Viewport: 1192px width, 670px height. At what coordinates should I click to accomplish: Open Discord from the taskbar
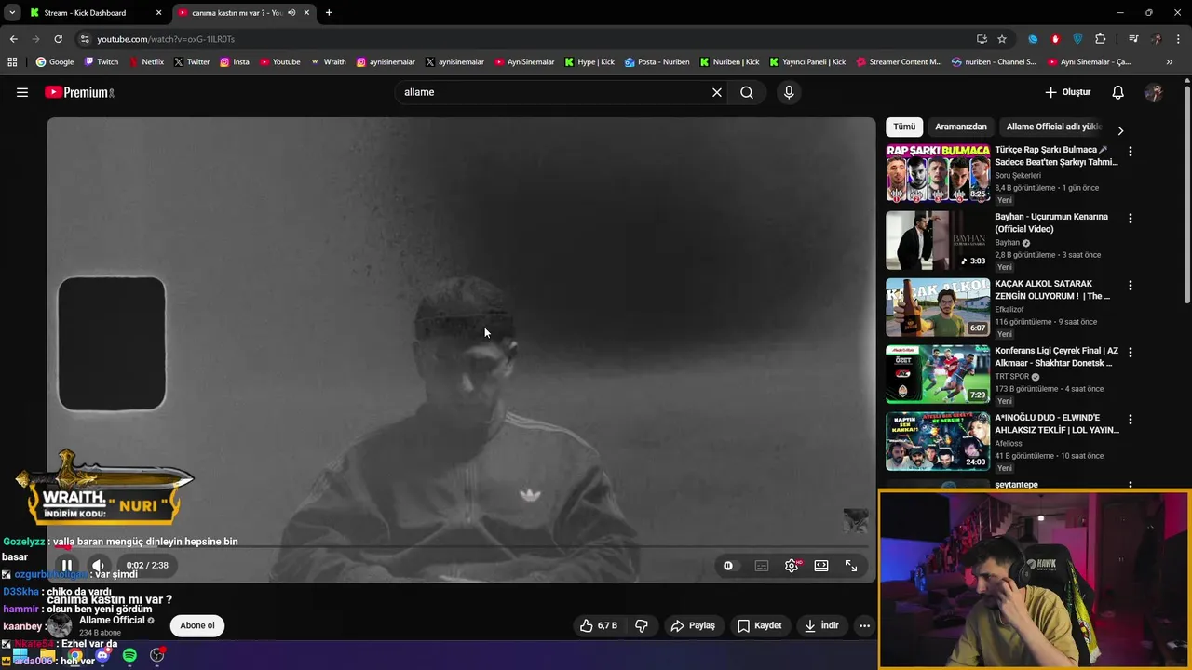pos(102,656)
